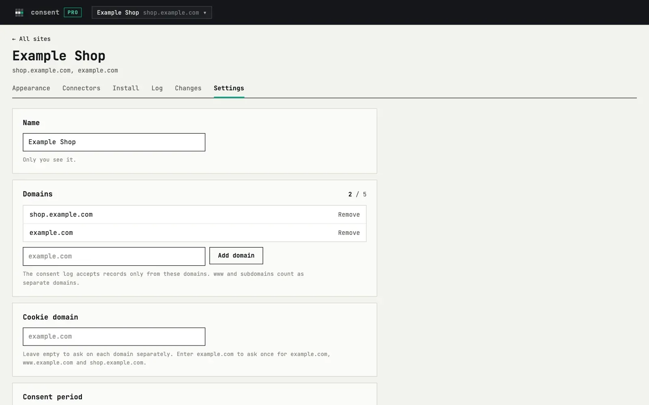
Task: Go back via All sites link
Action: 31,39
